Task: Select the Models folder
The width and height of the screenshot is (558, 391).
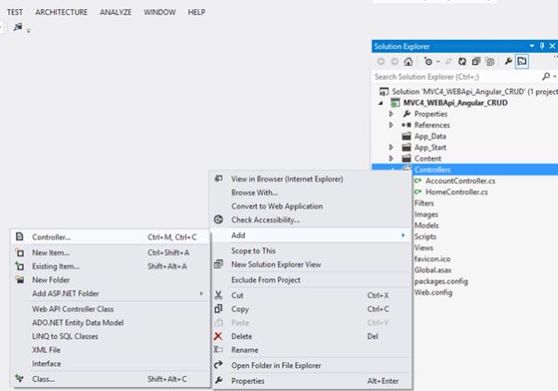Action: [426, 226]
